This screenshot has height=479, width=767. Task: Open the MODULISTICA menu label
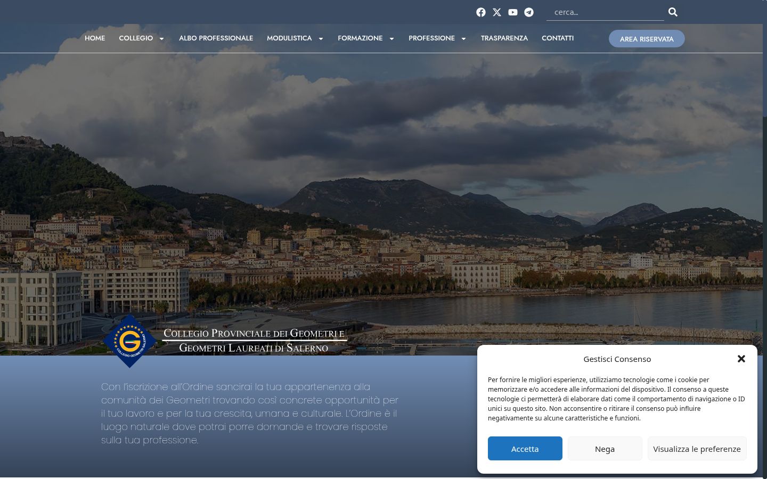click(x=289, y=38)
